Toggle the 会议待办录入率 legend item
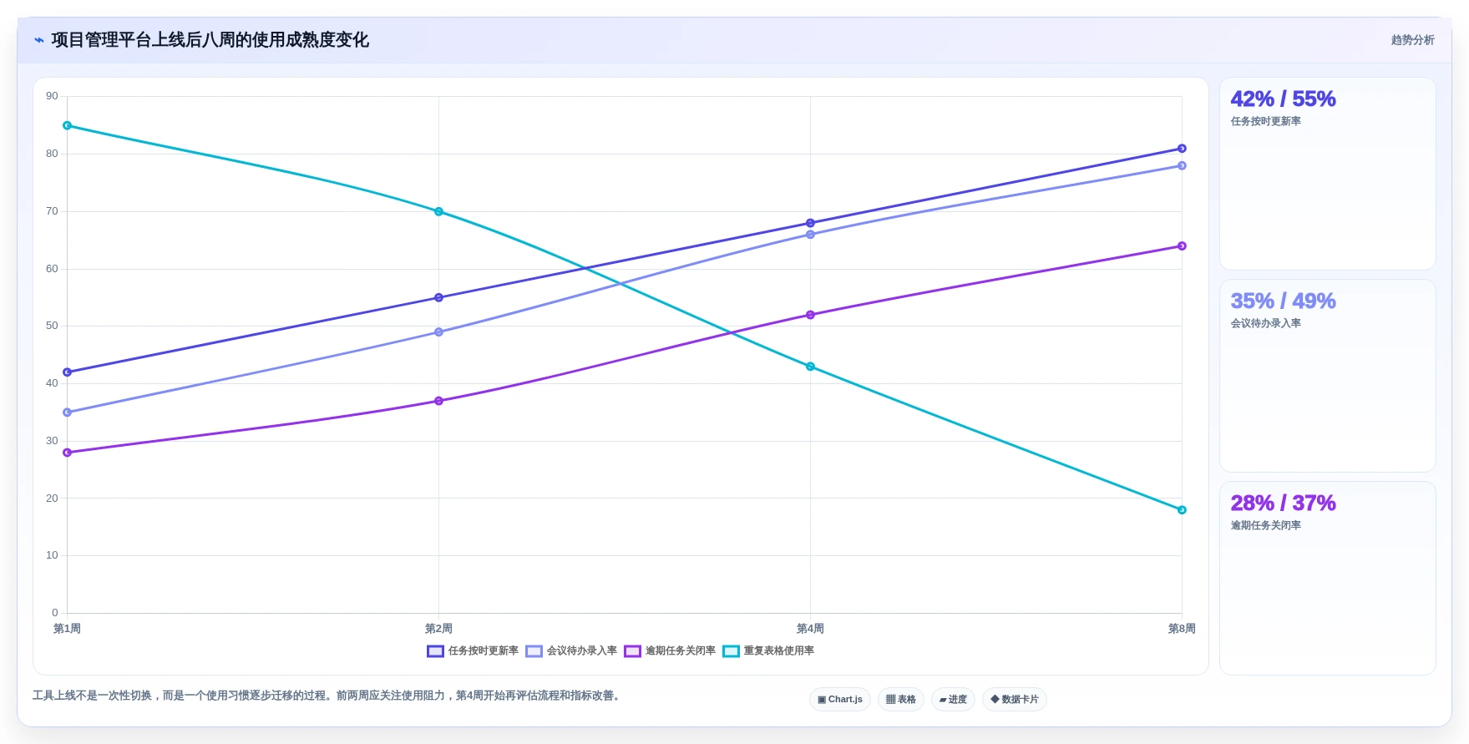Image resolution: width=1469 pixels, height=744 pixels. [571, 651]
